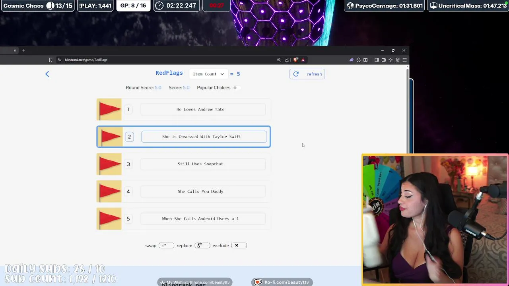Click the swap key button

[166, 245]
